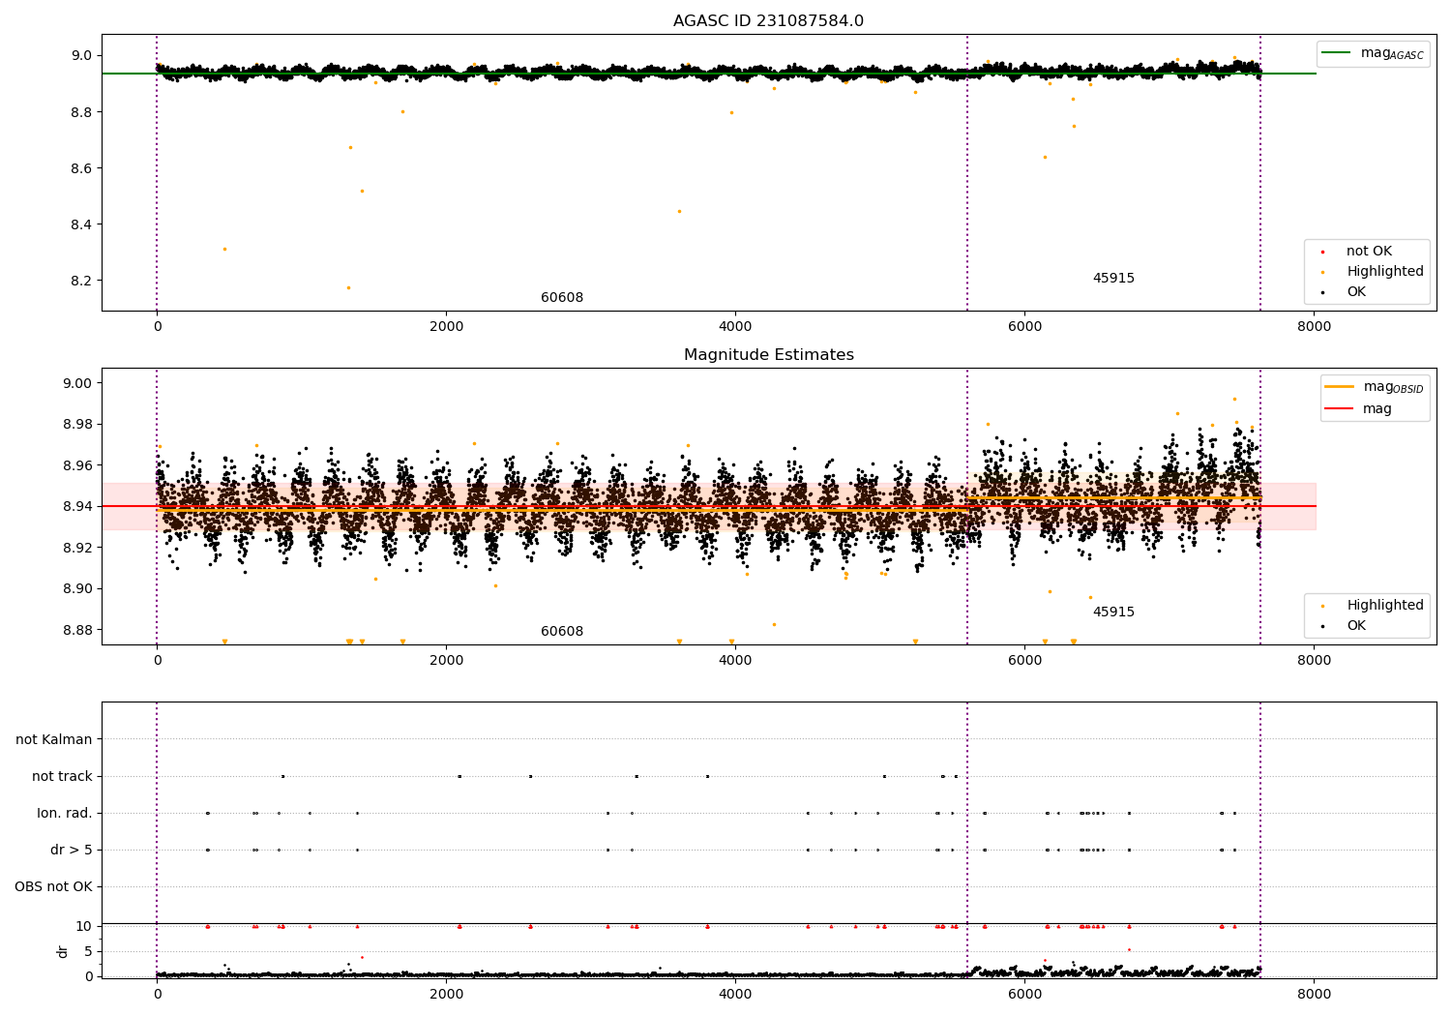Click the "9.00" y-tick of the middle plot

(x=78, y=383)
